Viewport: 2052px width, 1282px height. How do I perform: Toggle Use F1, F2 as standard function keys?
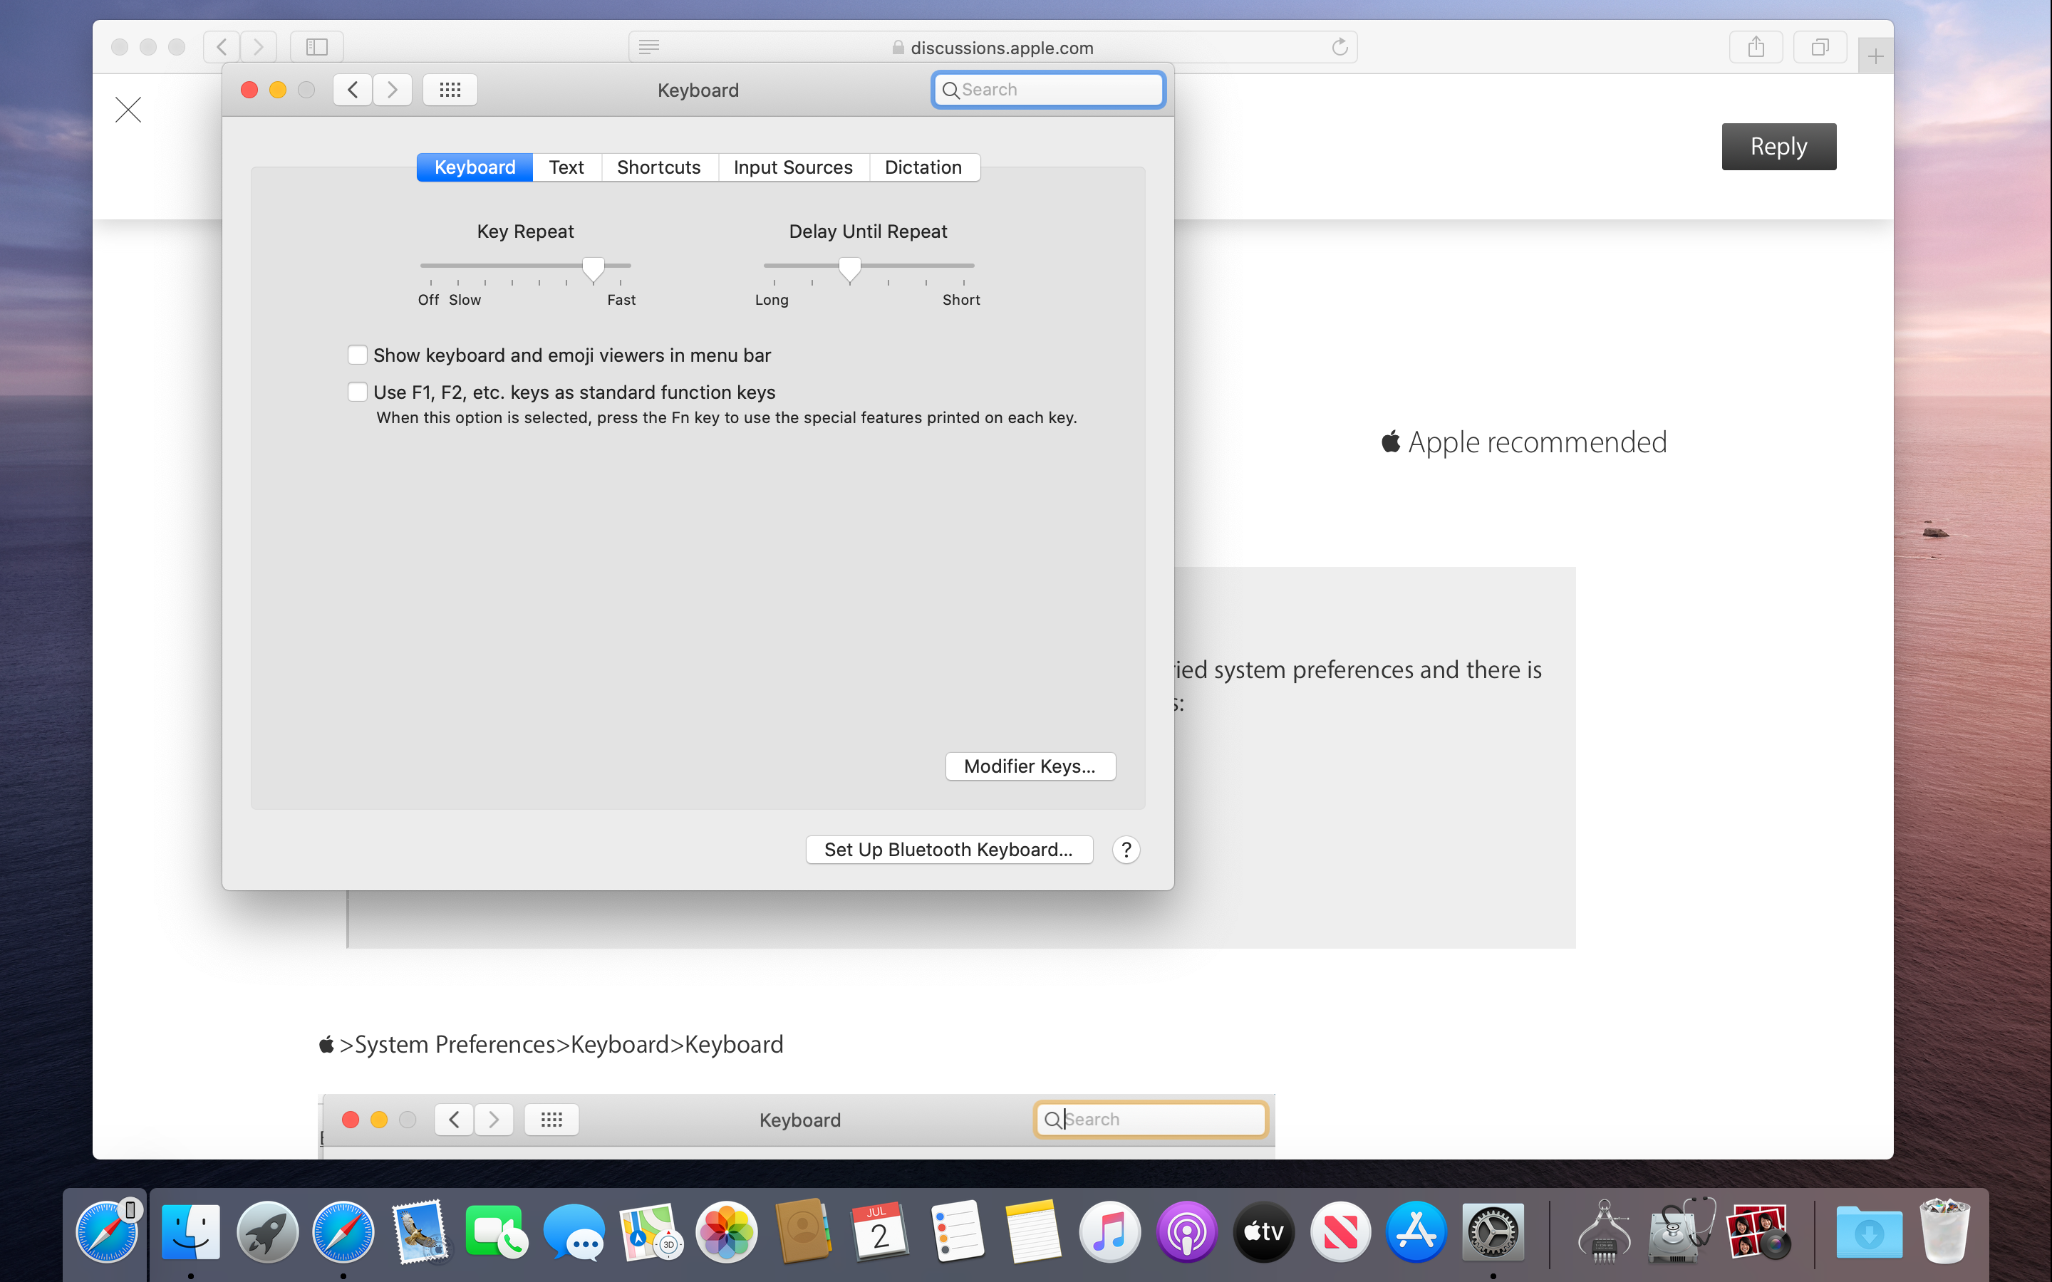tap(358, 392)
